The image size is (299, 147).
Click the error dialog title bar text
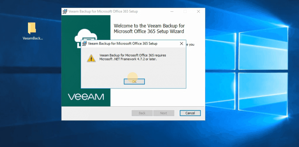tap(122, 44)
